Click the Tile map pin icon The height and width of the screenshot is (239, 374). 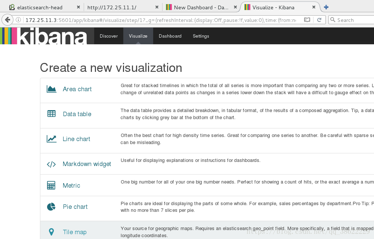click(x=51, y=232)
